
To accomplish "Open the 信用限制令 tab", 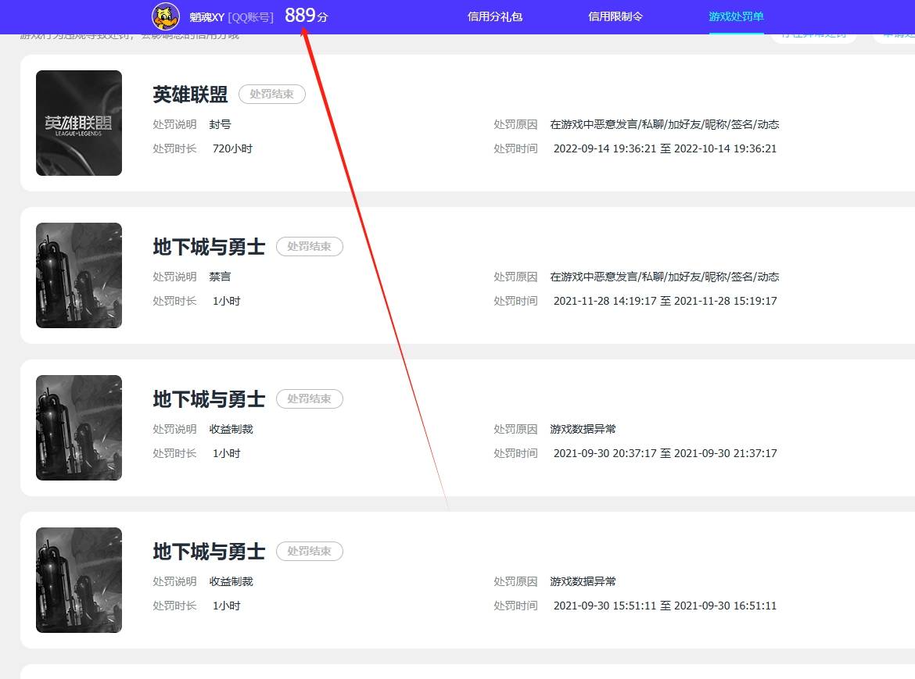I will point(615,16).
